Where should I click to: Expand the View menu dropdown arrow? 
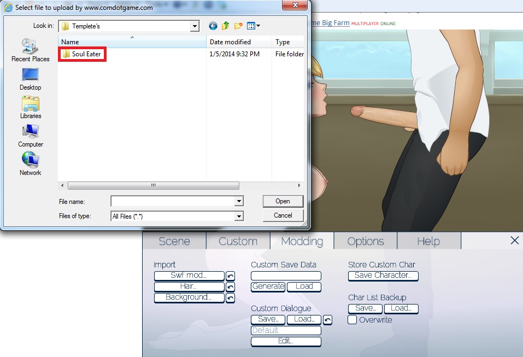coord(258,26)
